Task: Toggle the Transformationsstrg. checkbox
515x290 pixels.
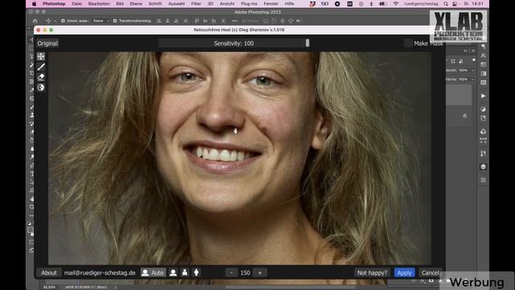Action: click(x=115, y=21)
